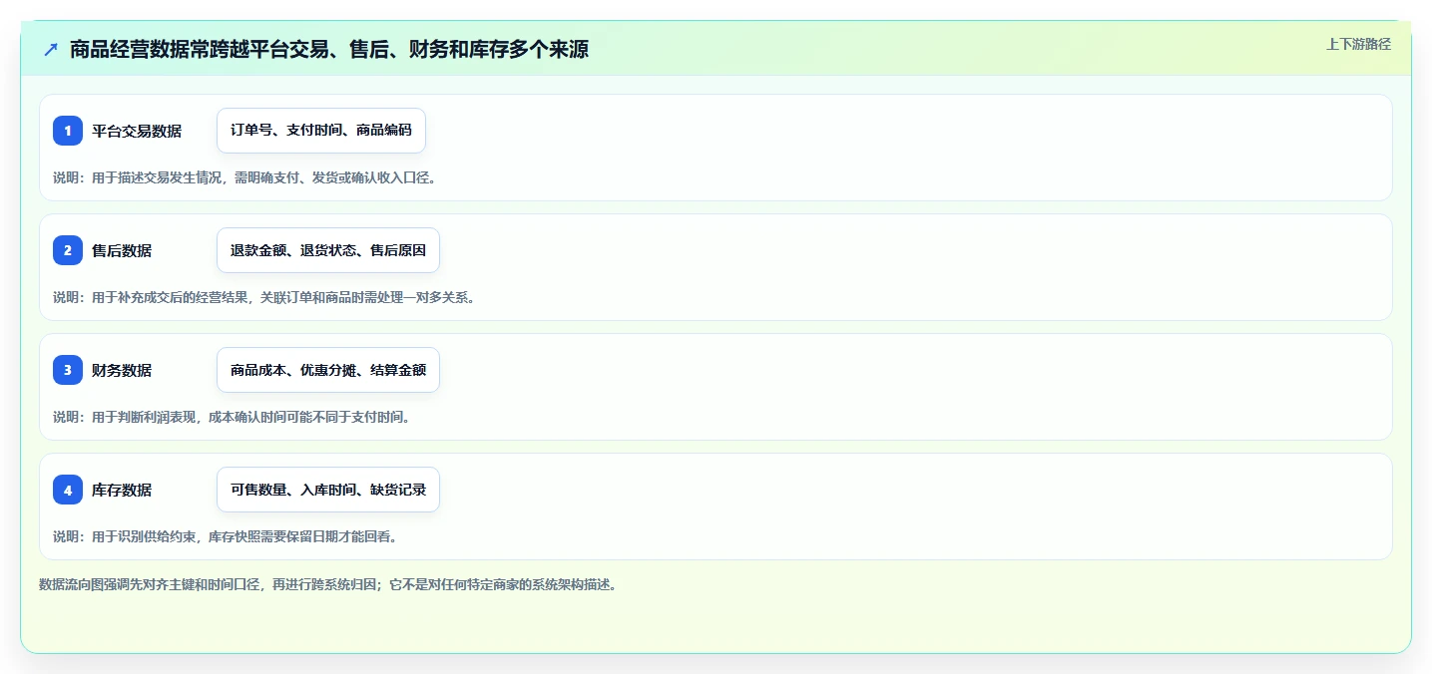
Task: Select the 可售数量、入库时间、缺货记录 chip
Action: click(x=328, y=490)
